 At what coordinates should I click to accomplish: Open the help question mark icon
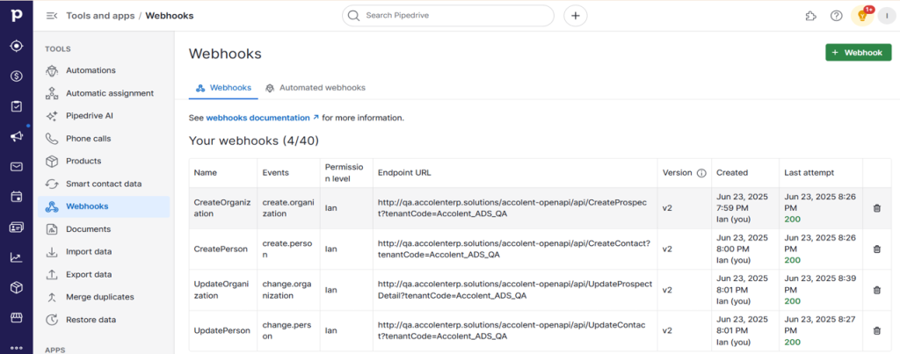coord(837,16)
